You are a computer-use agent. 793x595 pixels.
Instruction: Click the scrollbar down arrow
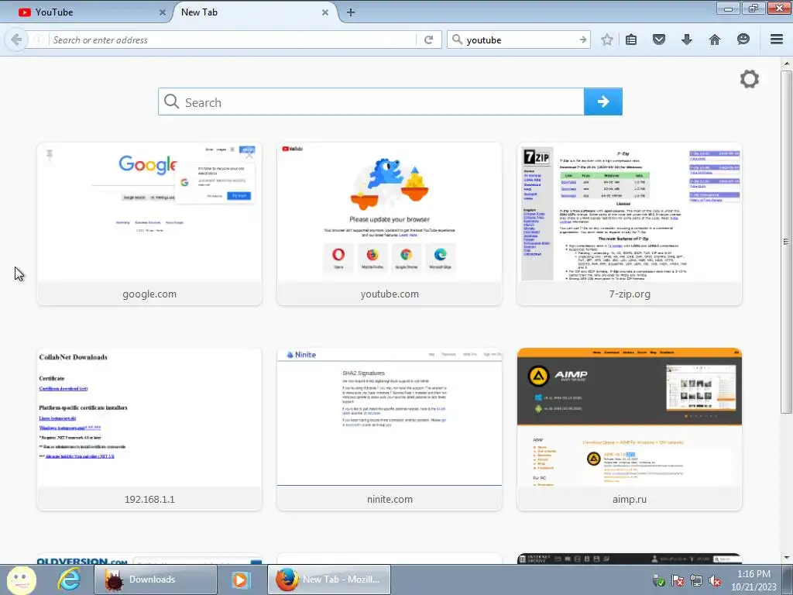click(x=786, y=558)
